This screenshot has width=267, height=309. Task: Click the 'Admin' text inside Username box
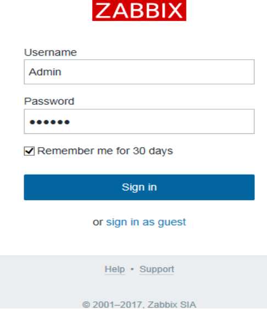pos(45,72)
